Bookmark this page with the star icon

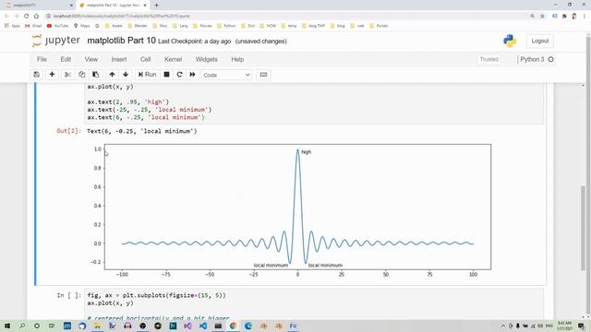tap(542, 17)
